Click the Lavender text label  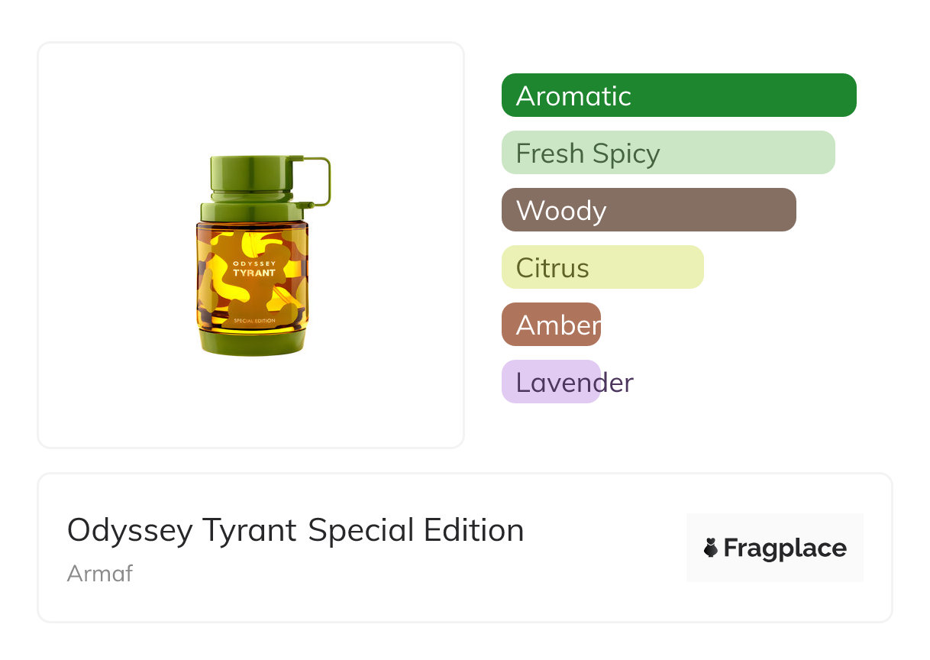pos(574,382)
